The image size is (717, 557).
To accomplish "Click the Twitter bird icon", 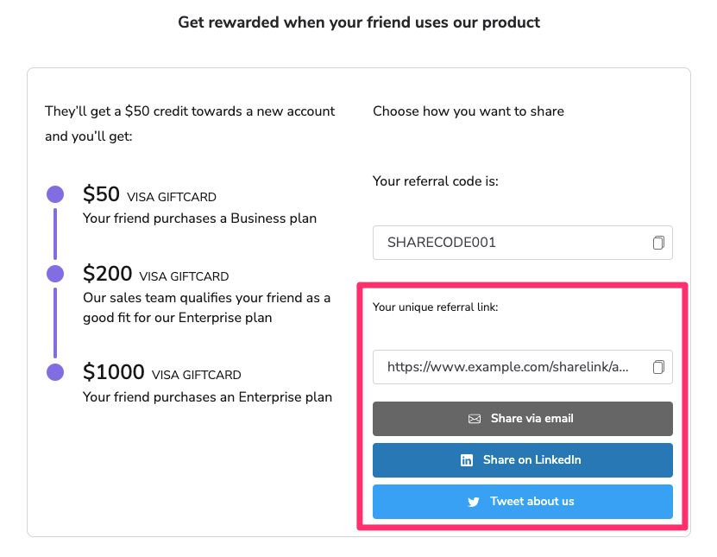I will click(x=474, y=502).
